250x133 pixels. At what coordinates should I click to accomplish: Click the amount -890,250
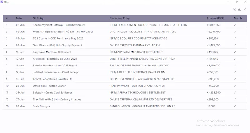point(213,79)
